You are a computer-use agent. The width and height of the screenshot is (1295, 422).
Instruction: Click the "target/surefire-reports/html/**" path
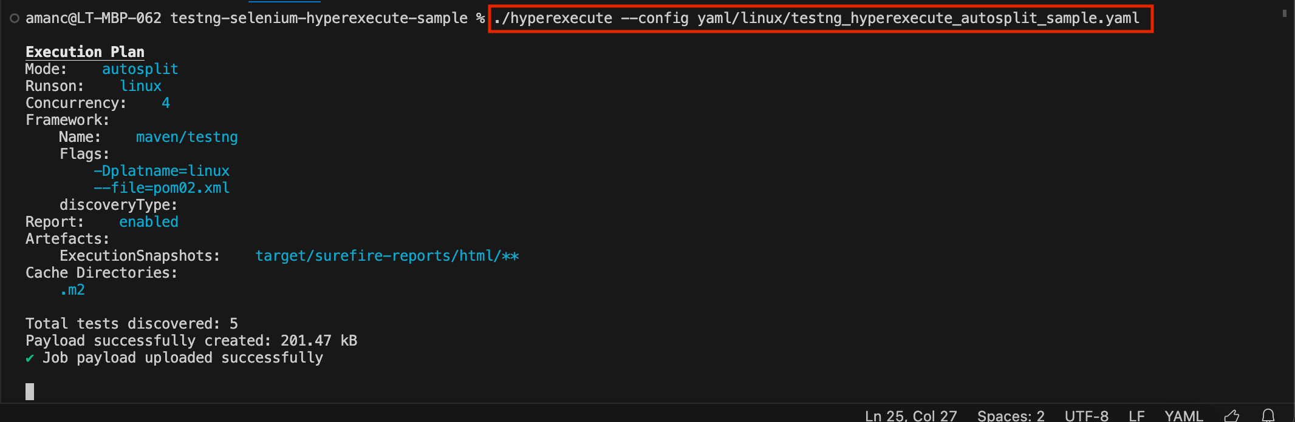387,256
